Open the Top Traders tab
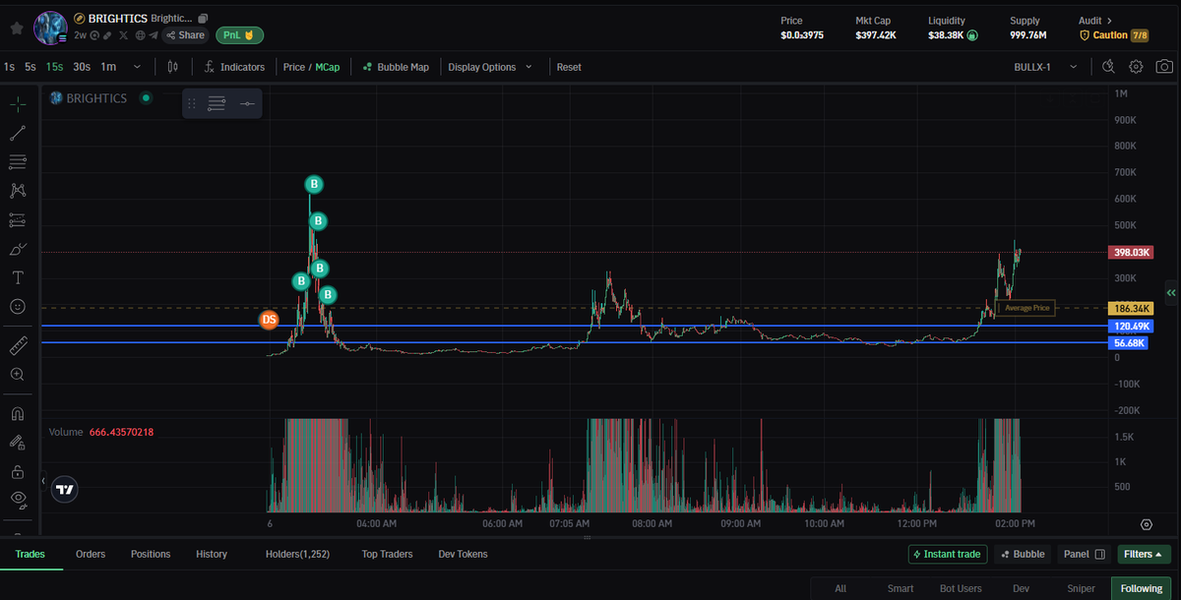Viewport: 1181px width, 600px height. pyautogui.click(x=387, y=554)
